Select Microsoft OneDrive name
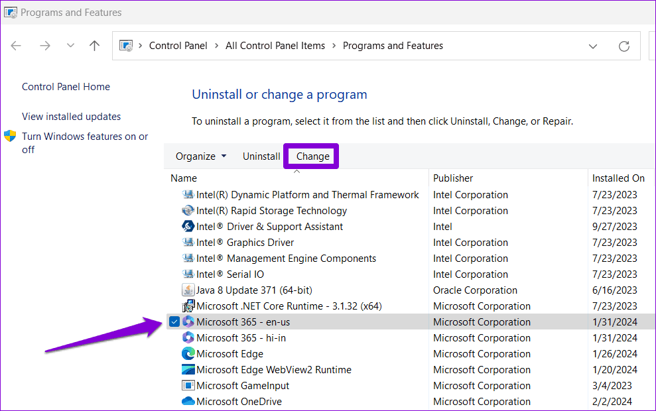The image size is (656, 411). 239,401
